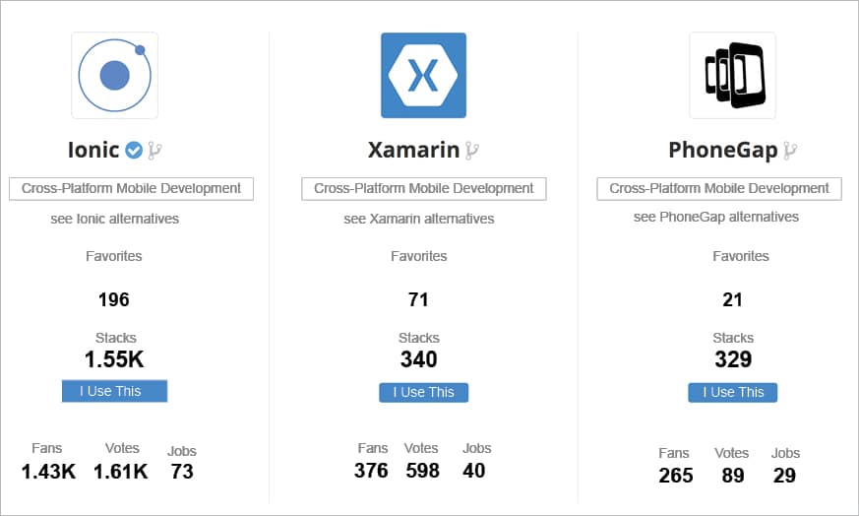
Task: Click the verified badge beside Ionic
Action: tap(134, 151)
